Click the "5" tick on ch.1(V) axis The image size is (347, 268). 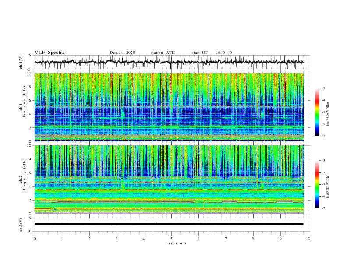point(31,55)
